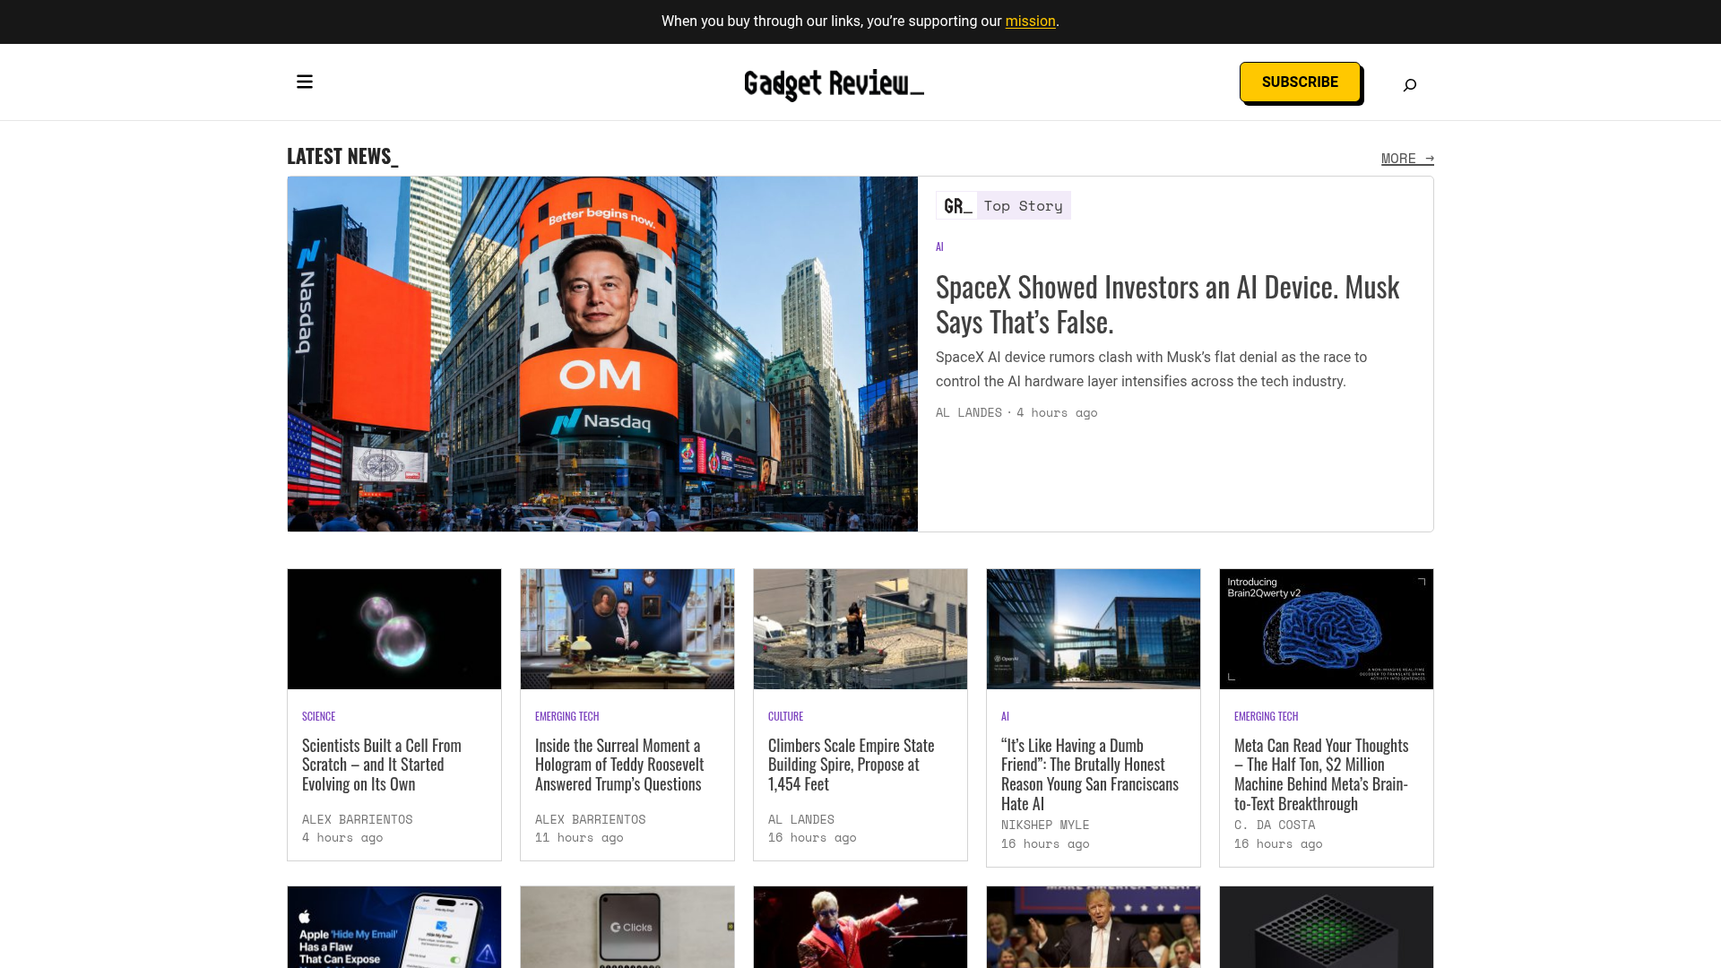Open the black Xbox console thumbnail

tap(1327, 927)
